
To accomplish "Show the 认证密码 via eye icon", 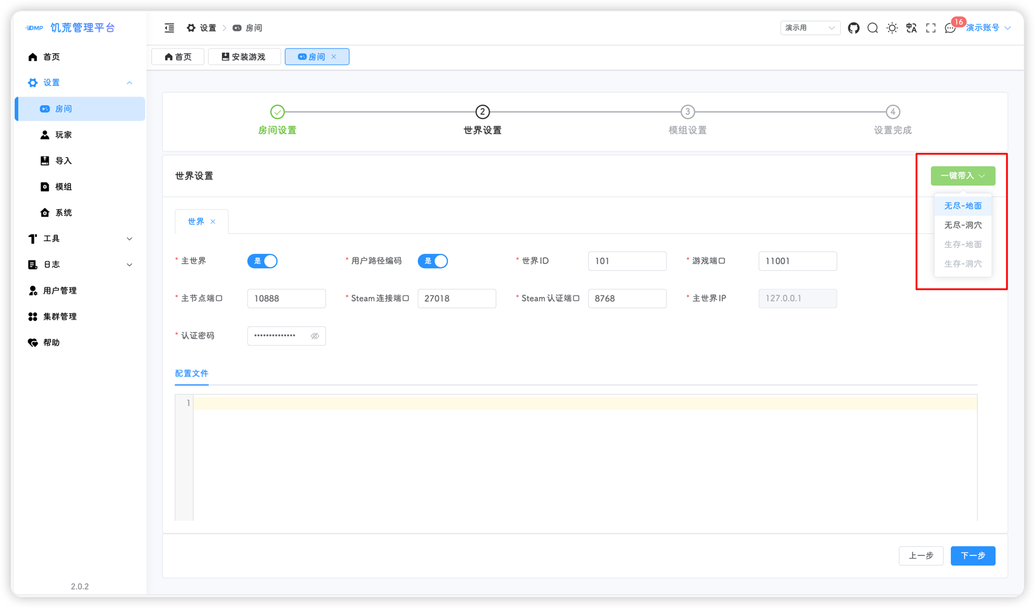I will [x=315, y=336].
